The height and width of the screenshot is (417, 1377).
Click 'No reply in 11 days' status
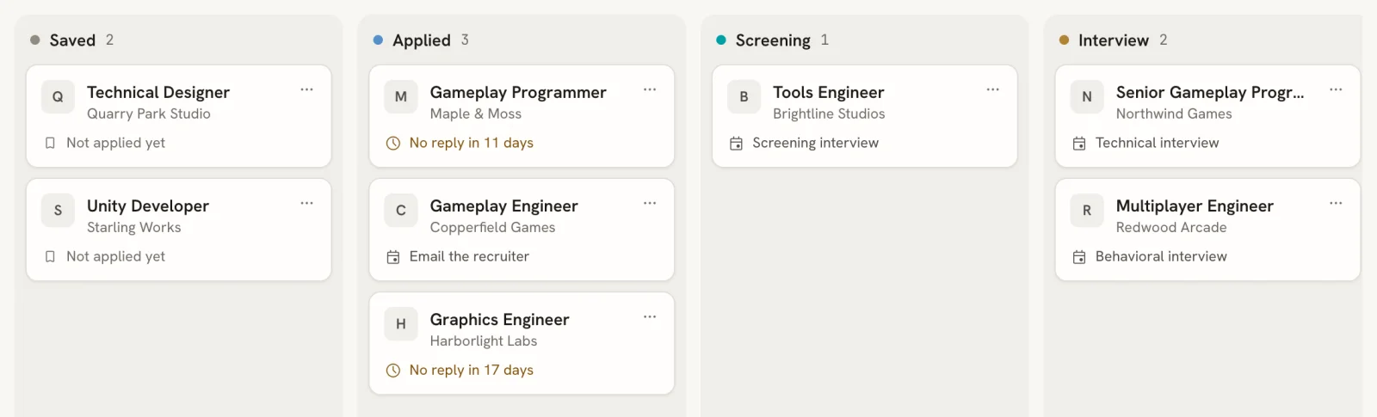click(472, 143)
